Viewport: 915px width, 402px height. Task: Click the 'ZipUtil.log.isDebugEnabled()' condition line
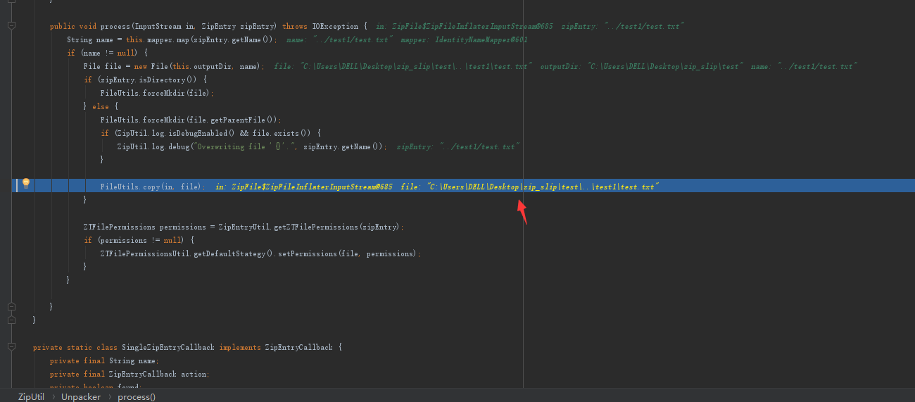click(210, 133)
